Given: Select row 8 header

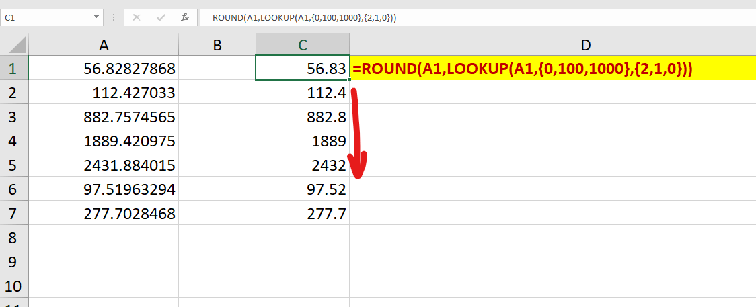Looking at the screenshot, I should coord(14,236).
